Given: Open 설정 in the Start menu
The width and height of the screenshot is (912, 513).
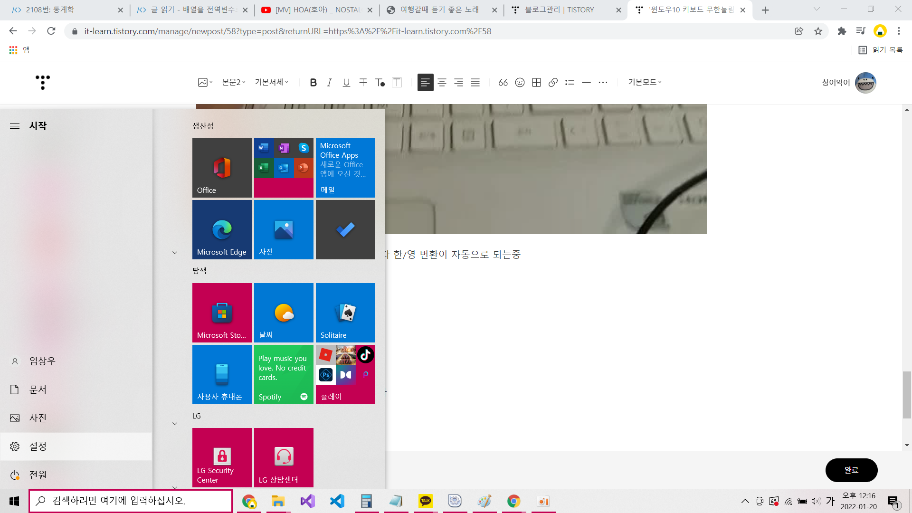Looking at the screenshot, I should [x=38, y=446].
